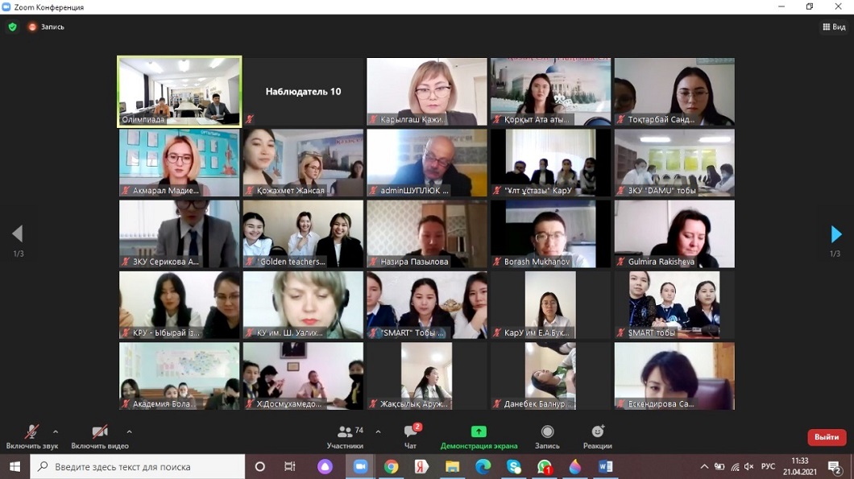The height and width of the screenshot is (479, 854).
Task: Open the Участники participants panel
Action: coord(345,436)
